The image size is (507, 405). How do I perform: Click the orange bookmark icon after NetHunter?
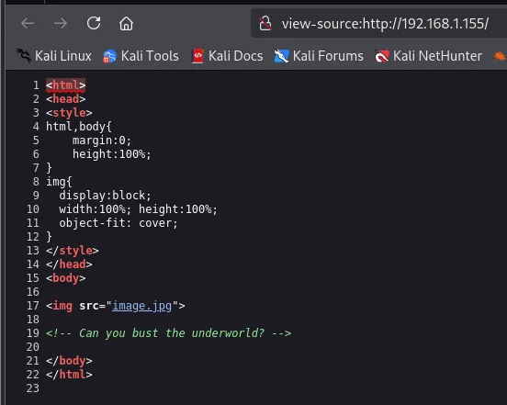pos(500,56)
